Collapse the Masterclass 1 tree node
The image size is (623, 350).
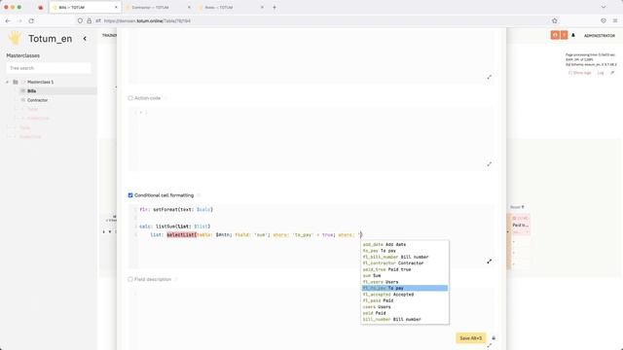(x=7, y=82)
